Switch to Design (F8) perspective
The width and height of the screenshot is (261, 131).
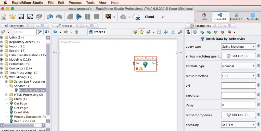tap(220, 17)
